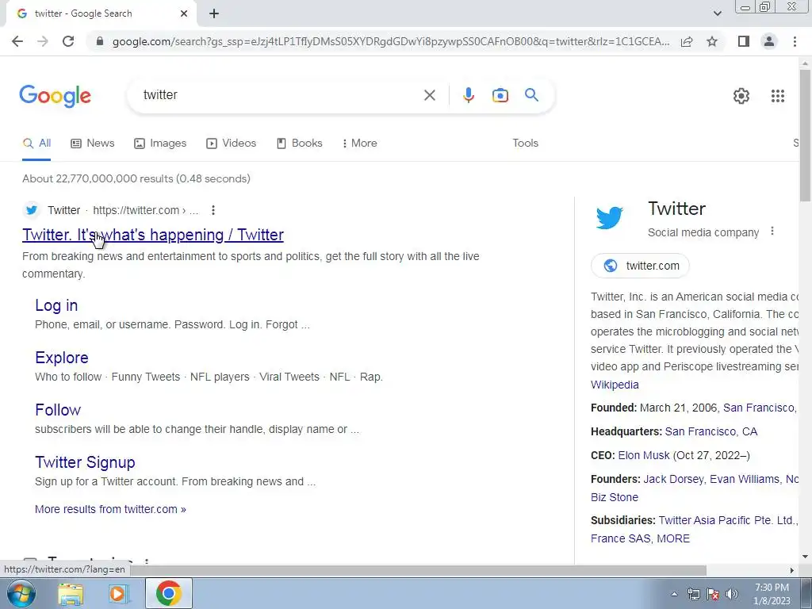This screenshot has width=812, height=609.
Task: Click the Action Center flag tray icon
Action: click(713, 594)
